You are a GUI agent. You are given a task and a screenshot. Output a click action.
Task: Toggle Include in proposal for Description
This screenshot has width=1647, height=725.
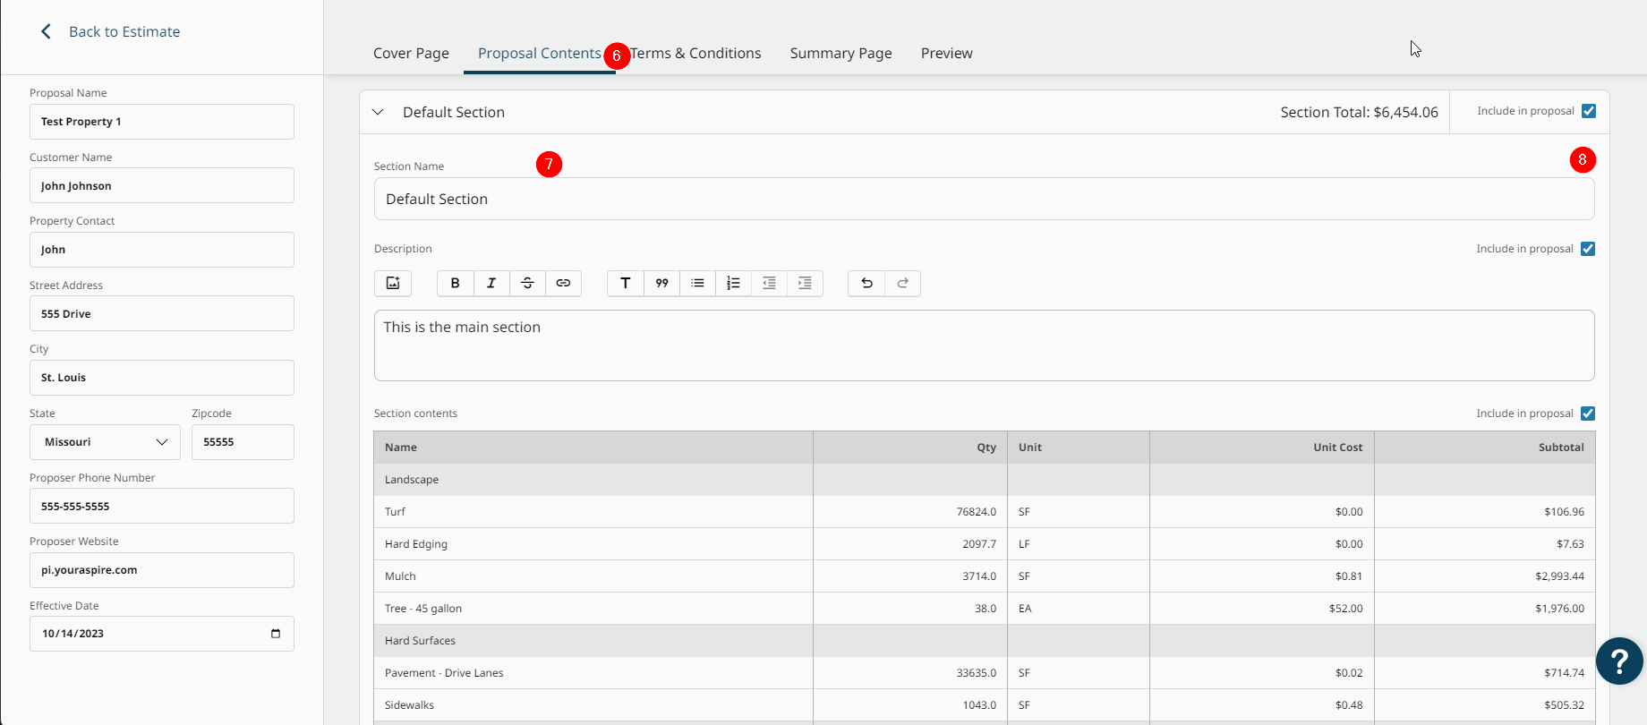(1588, 249)
